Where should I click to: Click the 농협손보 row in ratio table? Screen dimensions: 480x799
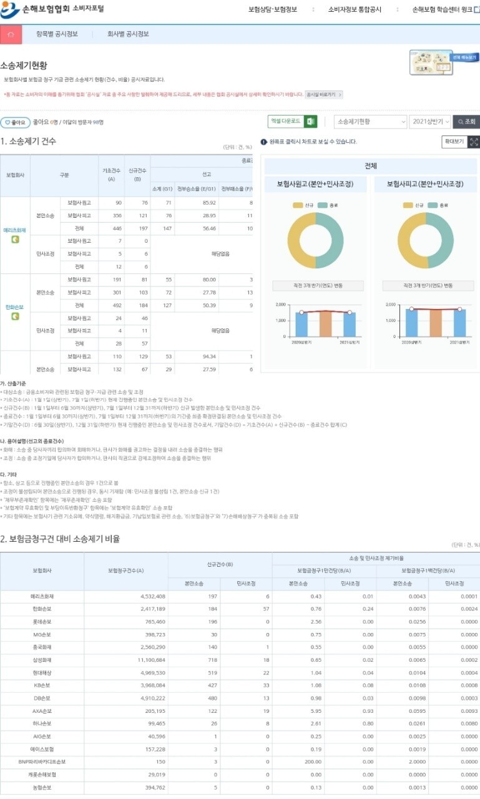pos(240,787)
